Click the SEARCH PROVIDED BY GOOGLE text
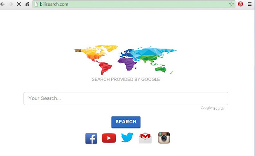Viewport: 255px width, 156px height. click(x=126, y=79)
